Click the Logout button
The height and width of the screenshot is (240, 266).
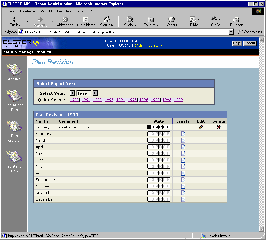tap(250, 43)
